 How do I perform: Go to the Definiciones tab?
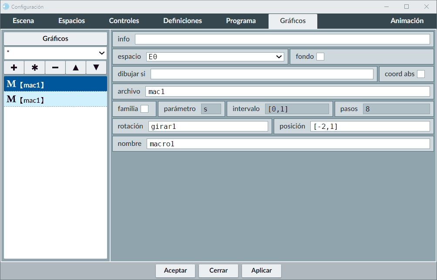coord(182,21)
